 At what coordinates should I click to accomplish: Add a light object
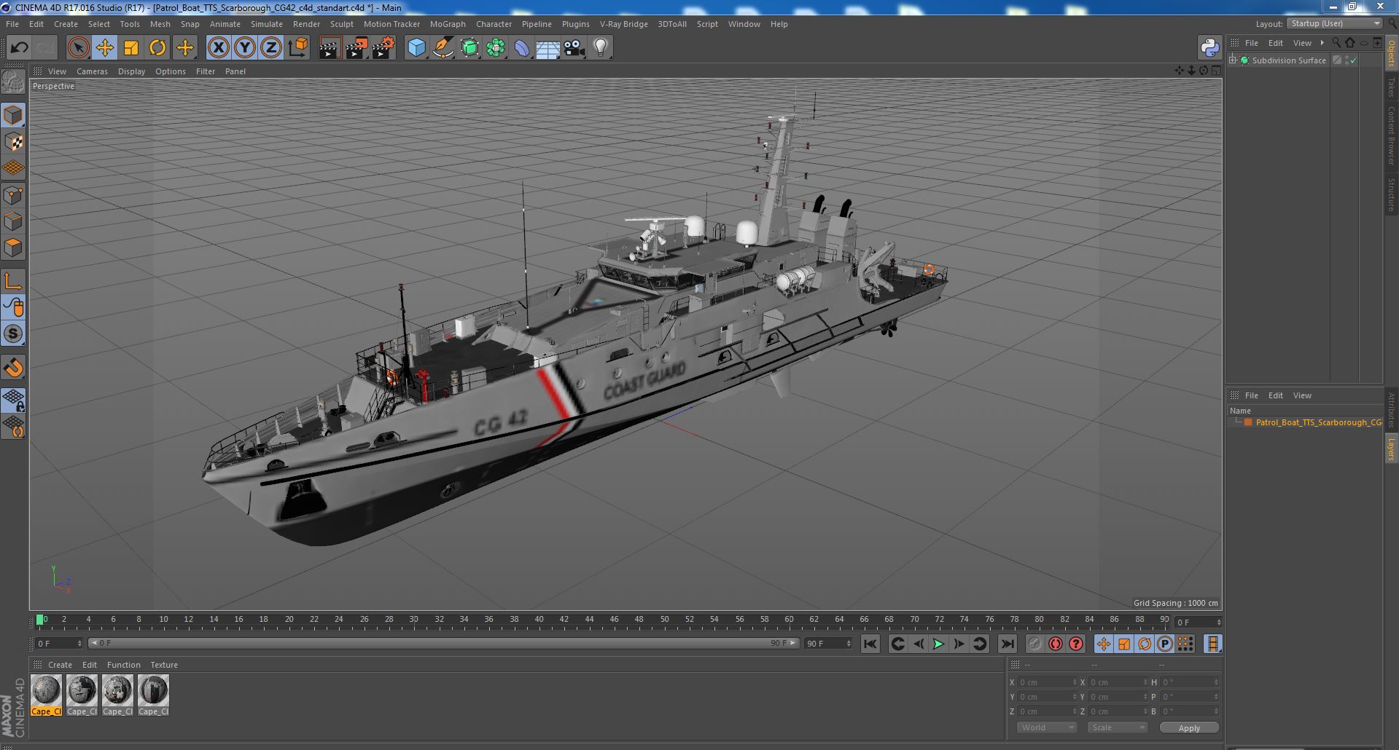pyautogui.click(x=600, y=48)
